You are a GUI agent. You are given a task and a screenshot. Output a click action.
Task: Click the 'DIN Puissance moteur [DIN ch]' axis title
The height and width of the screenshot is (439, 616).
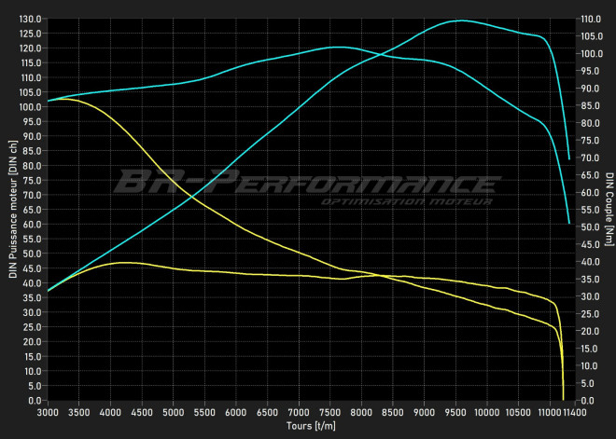[x=12, y=210]
